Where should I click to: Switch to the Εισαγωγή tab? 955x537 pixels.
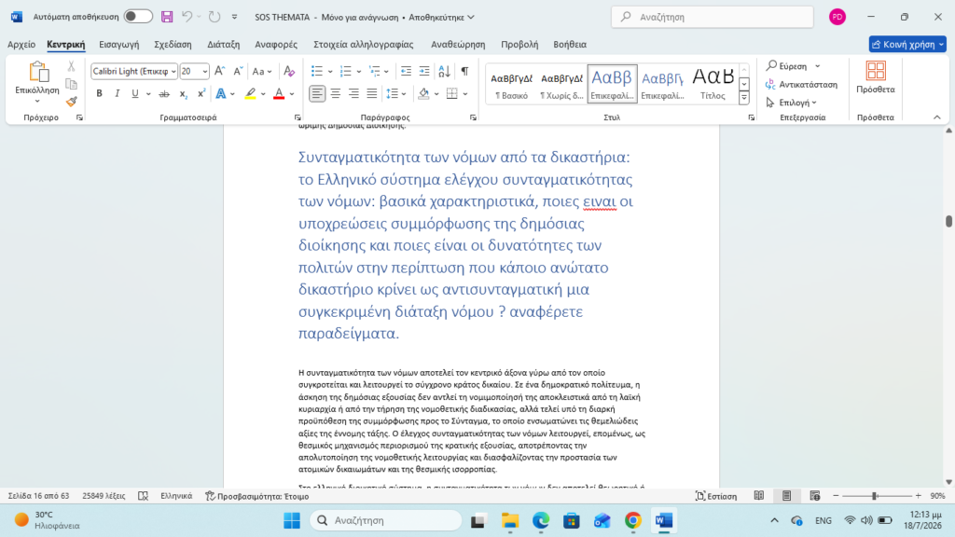coord(118,45)
